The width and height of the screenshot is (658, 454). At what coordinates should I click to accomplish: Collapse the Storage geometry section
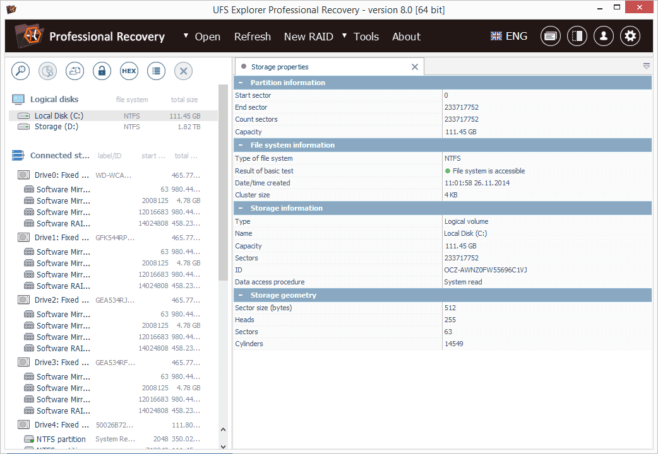[241, 295]
